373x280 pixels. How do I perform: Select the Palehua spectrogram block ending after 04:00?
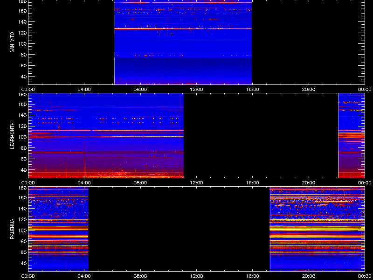[58, 229]
